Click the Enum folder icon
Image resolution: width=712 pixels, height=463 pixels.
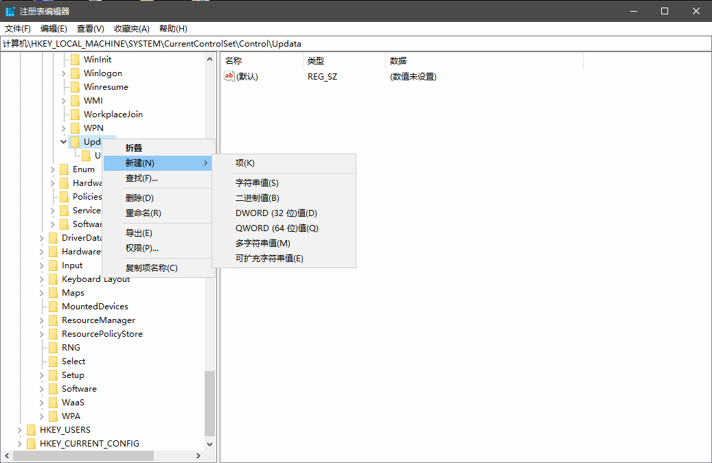click(65, 169)
